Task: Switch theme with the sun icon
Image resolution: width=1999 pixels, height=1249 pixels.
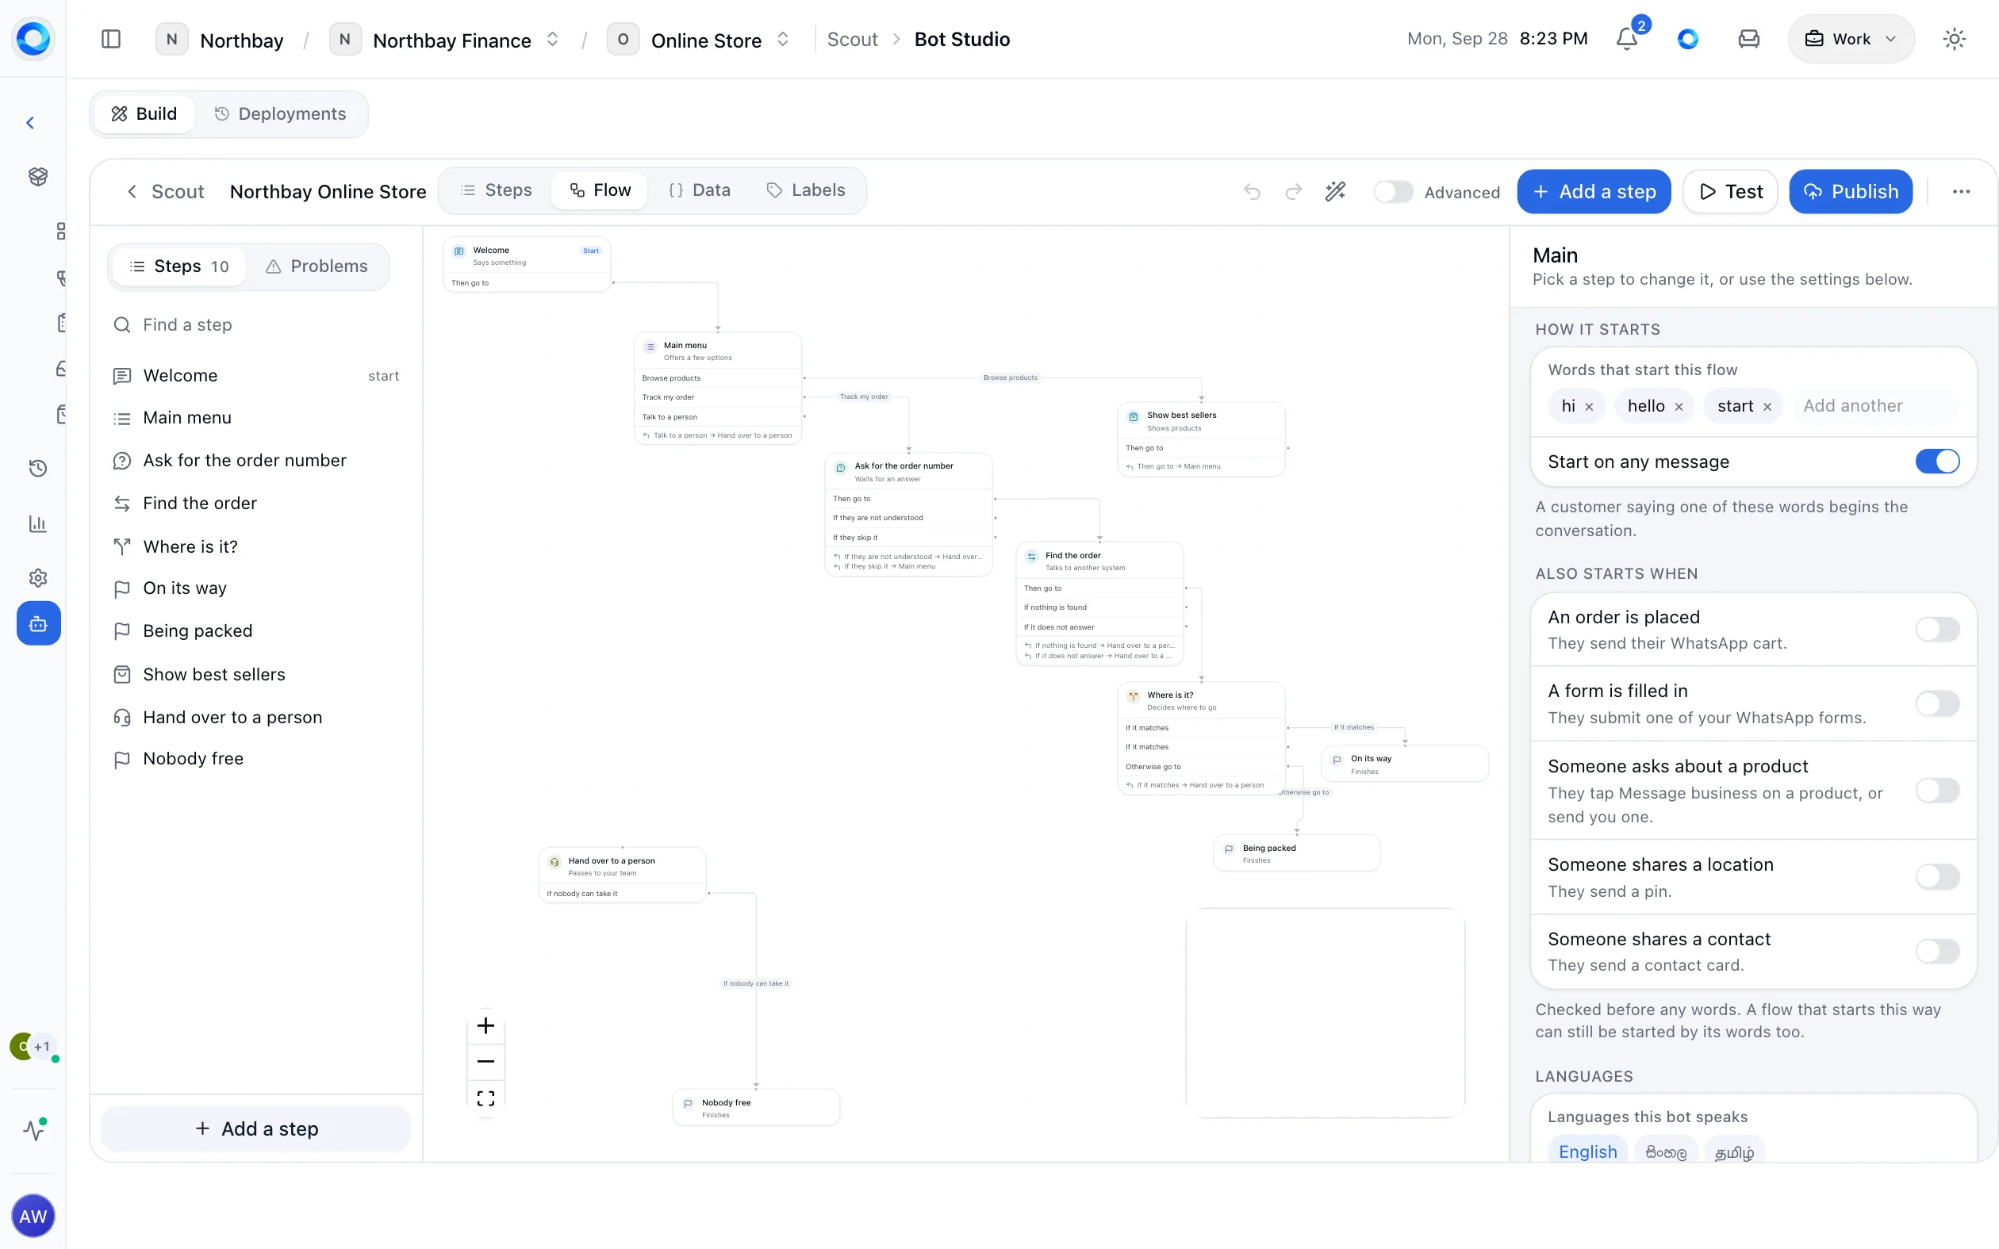Action: tap(1954, 39)
